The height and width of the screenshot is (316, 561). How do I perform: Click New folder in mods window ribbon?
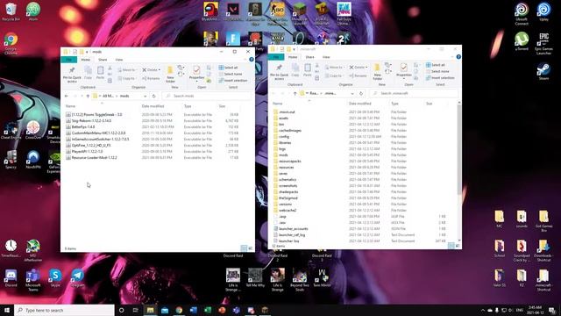170,74
